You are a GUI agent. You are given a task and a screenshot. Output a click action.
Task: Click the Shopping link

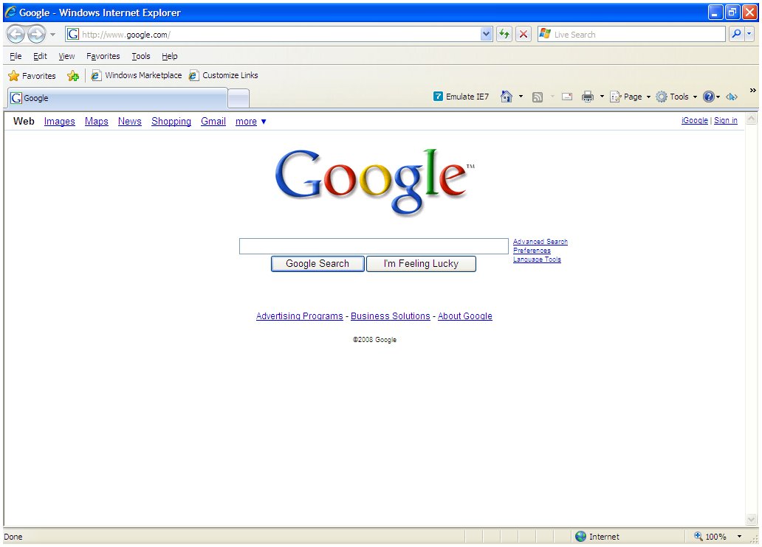tap(171, 122)
